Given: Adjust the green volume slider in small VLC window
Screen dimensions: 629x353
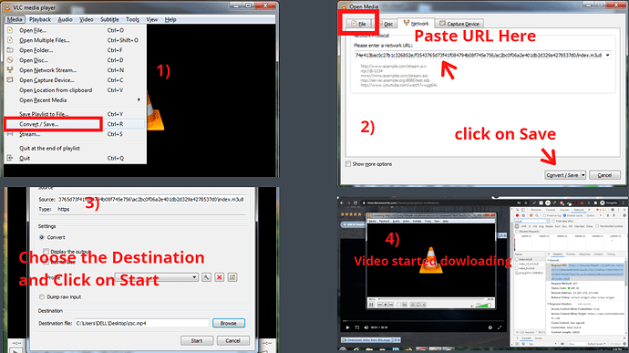Looking at the screenshot, I should click(x=483, y=305).
